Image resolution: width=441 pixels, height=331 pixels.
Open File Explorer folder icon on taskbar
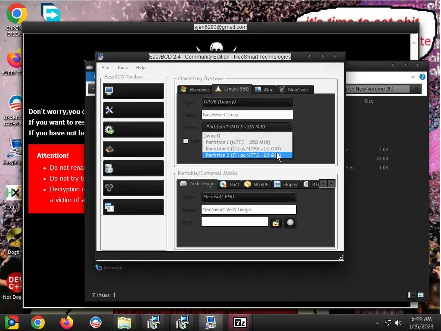pyautogui.click(x=124, y=322)
